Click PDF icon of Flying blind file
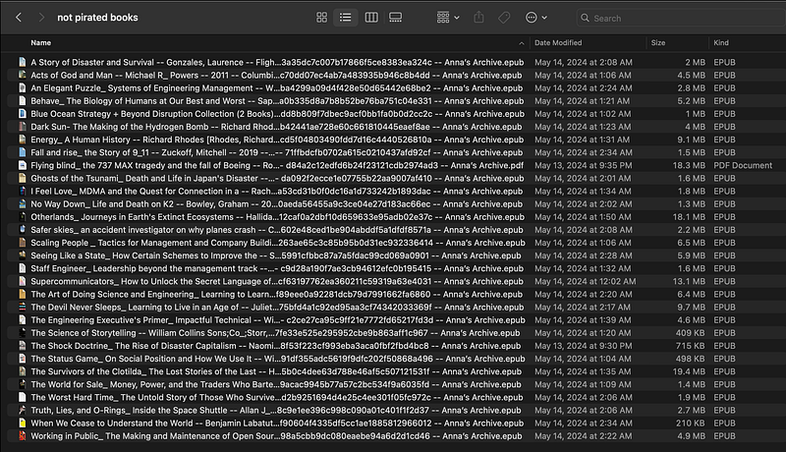The image size is (786, 452). (22, 165)
